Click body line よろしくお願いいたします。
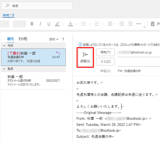Viewport: 160px width, 142px height. 98,106
